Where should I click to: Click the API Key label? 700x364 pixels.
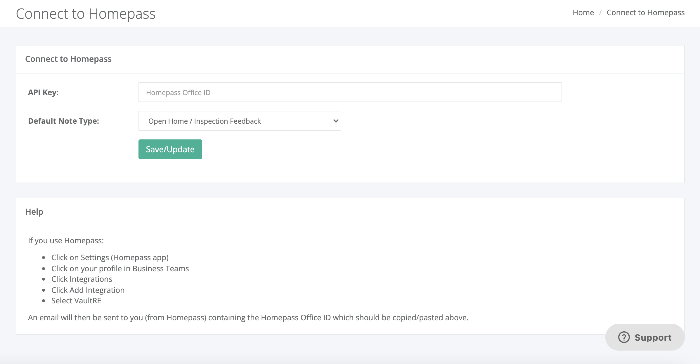pos(43,92)
